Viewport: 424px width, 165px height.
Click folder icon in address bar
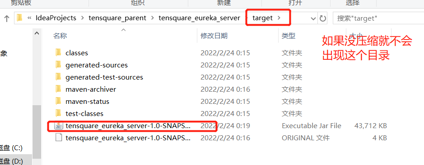click(x=19, y=18)
